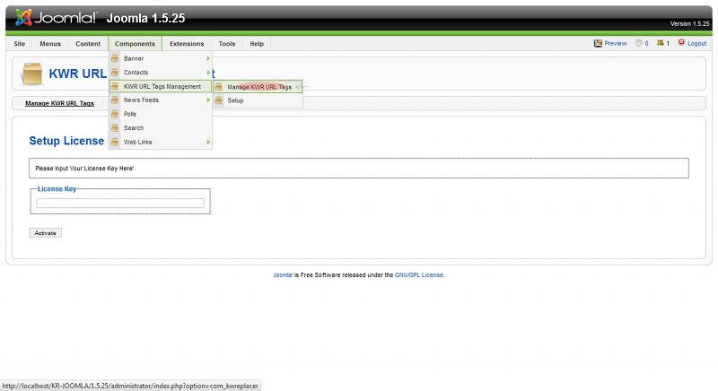Click the Manage KWR URL Tags submenu icon
This screenshot has height=391, width=718.
[x=219, y=87]
